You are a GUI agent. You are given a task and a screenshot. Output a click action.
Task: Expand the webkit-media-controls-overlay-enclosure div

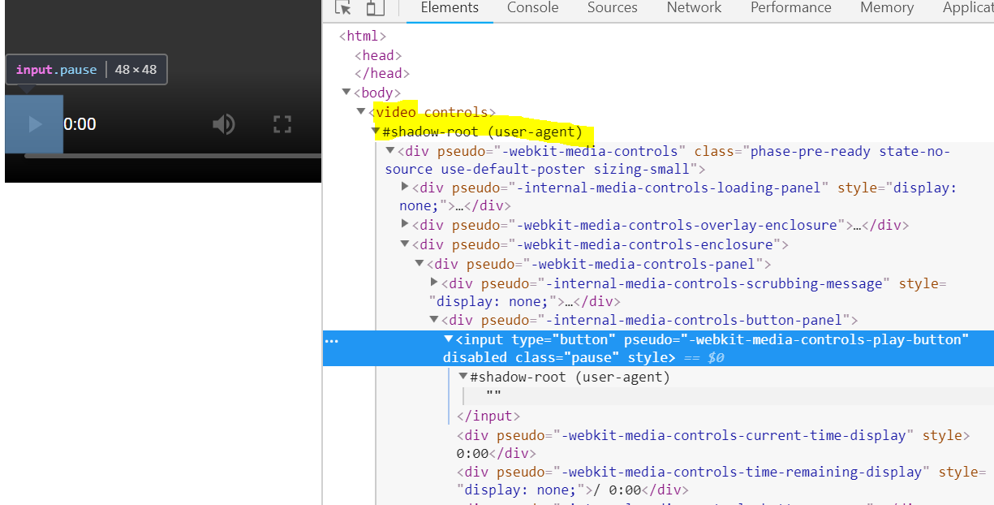[405, 225]
